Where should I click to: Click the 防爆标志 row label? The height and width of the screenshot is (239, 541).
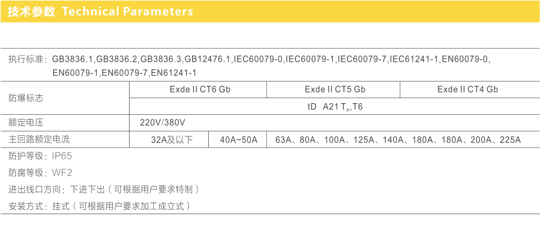click(25, 98)
